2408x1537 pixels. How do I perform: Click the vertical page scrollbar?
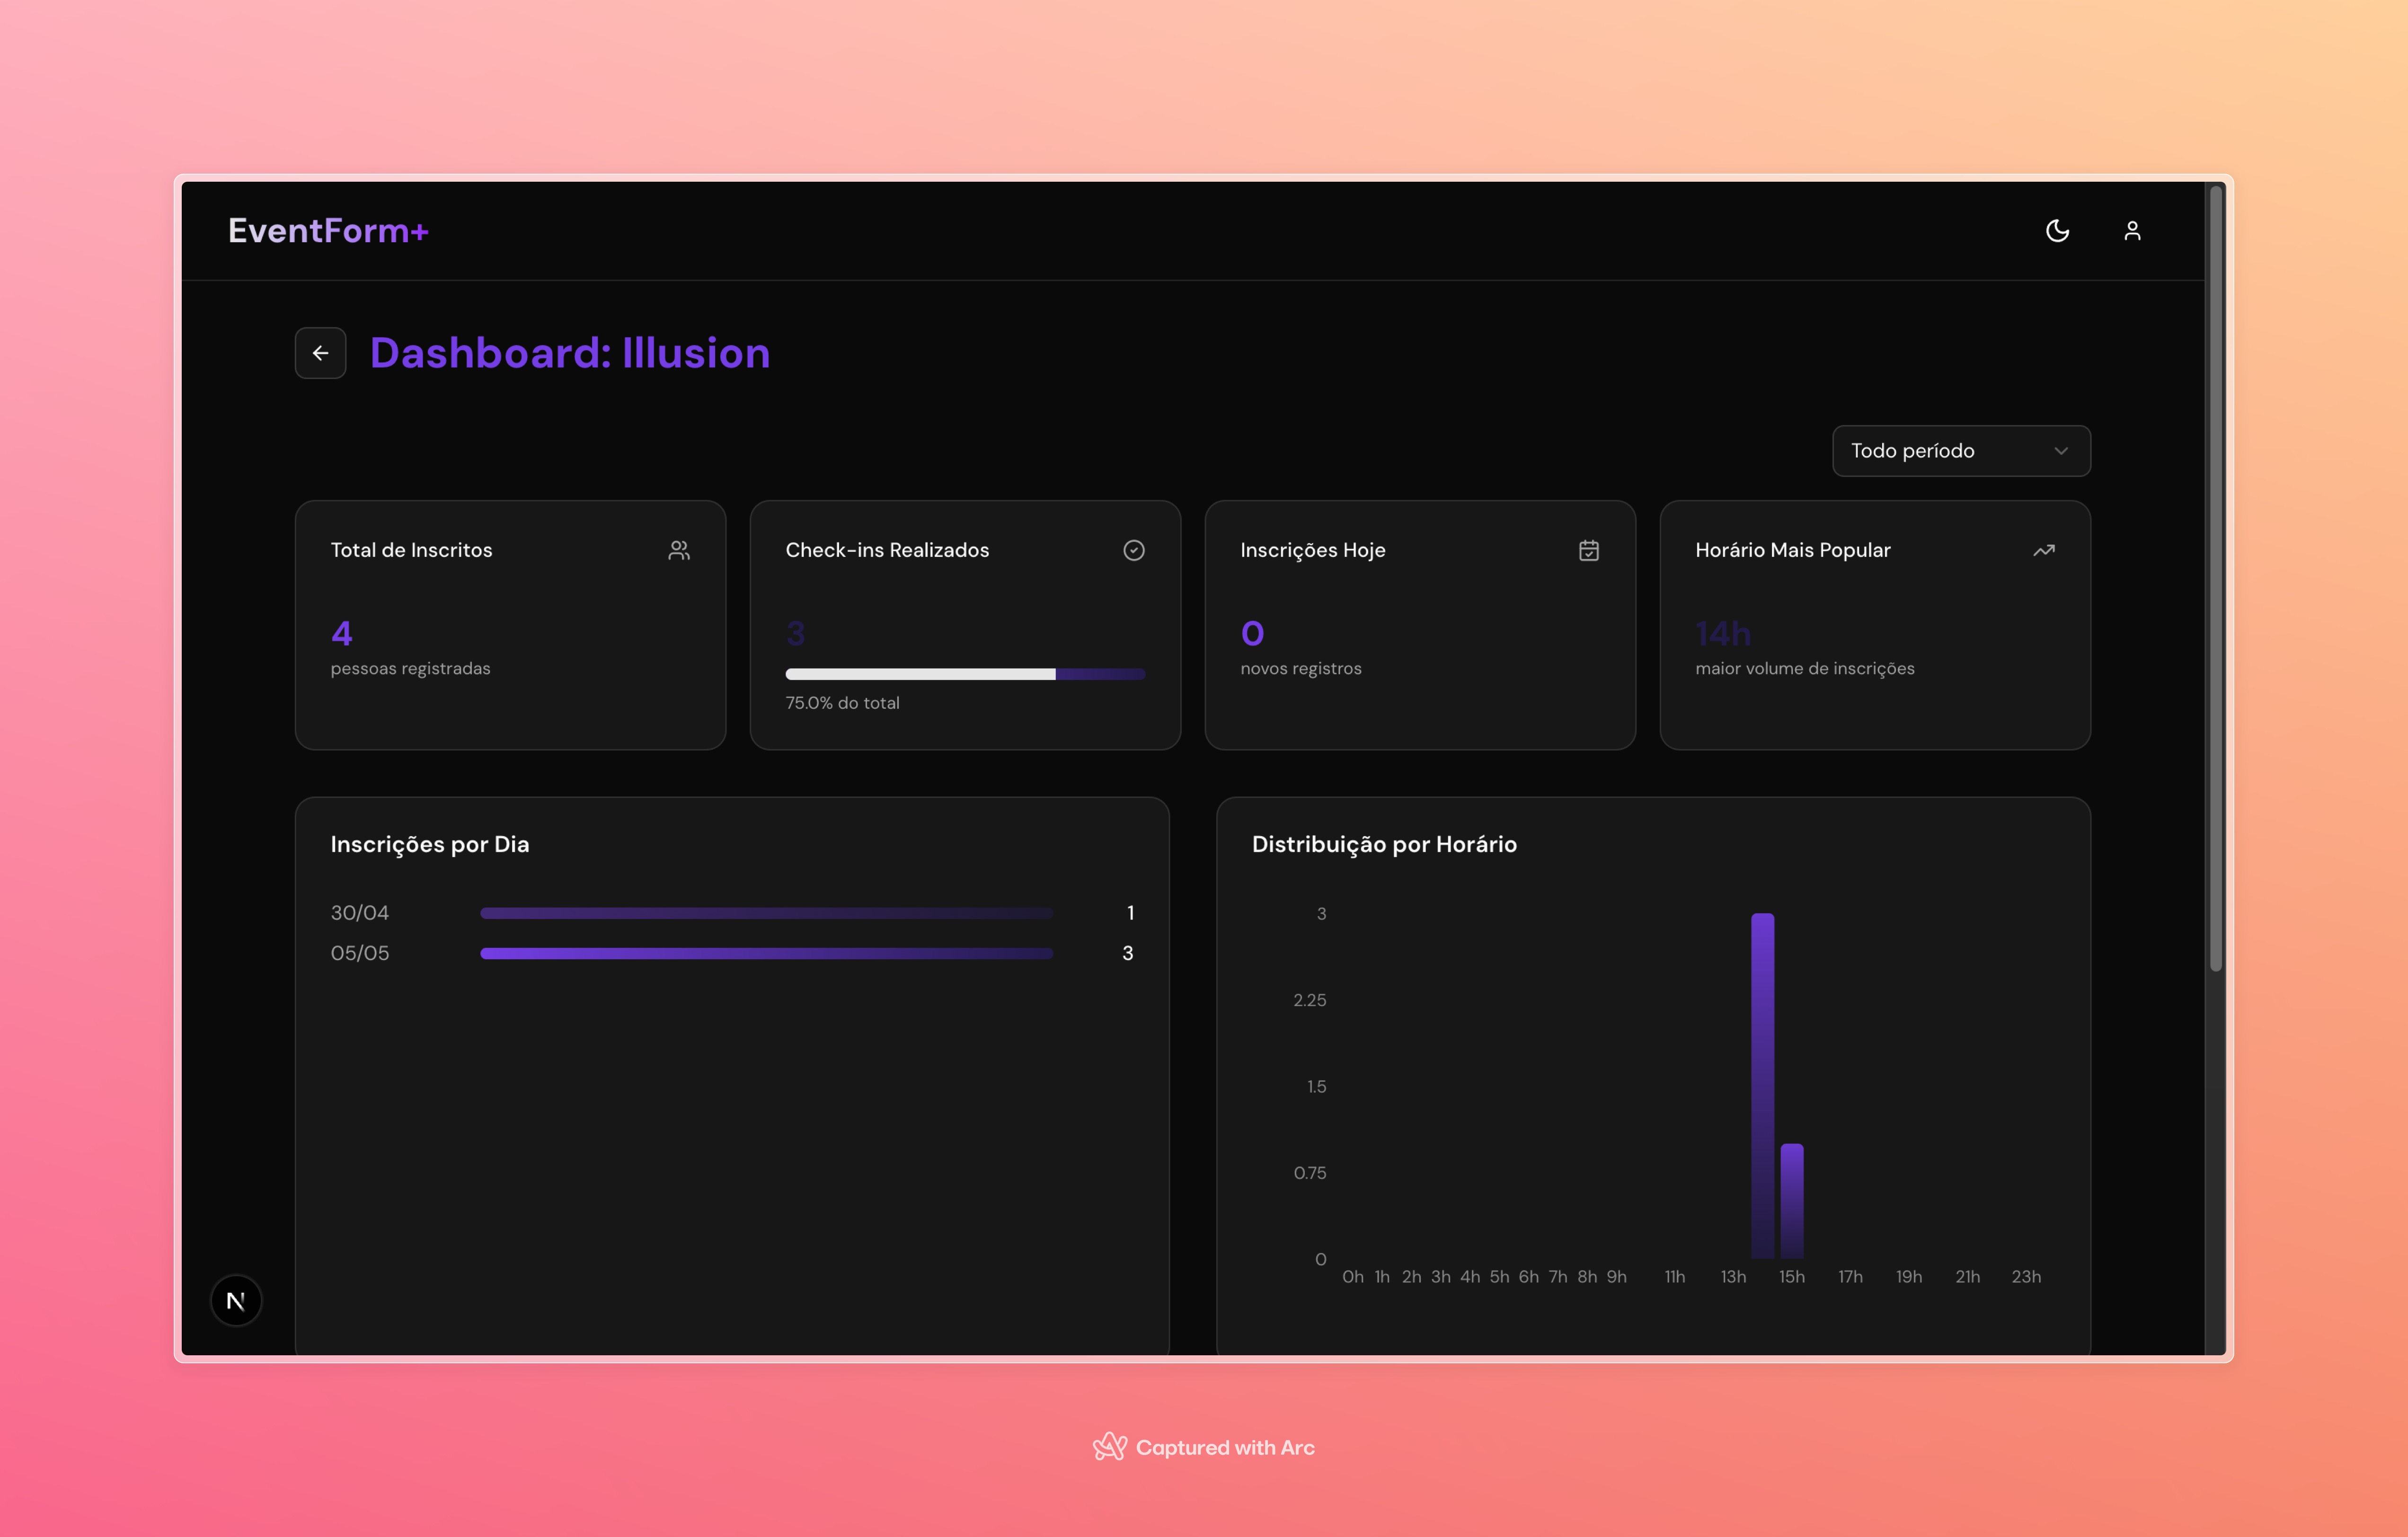2215,580
